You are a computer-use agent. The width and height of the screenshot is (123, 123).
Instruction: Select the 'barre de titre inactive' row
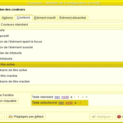click(61, 81)
